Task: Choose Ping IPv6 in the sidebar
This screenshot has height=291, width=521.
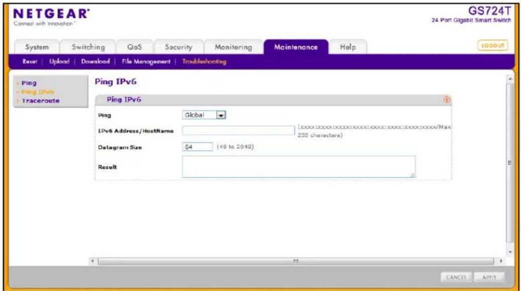Action: tap(38, 92)
